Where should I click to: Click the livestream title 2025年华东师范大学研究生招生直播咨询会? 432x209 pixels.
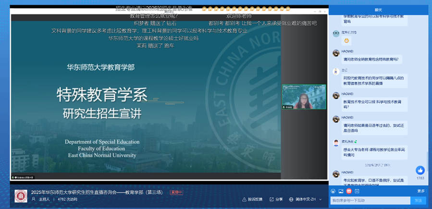97,193
